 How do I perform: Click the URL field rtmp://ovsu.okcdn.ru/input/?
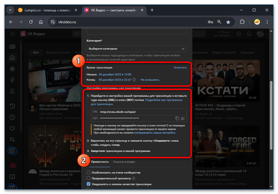pos(139,112)
